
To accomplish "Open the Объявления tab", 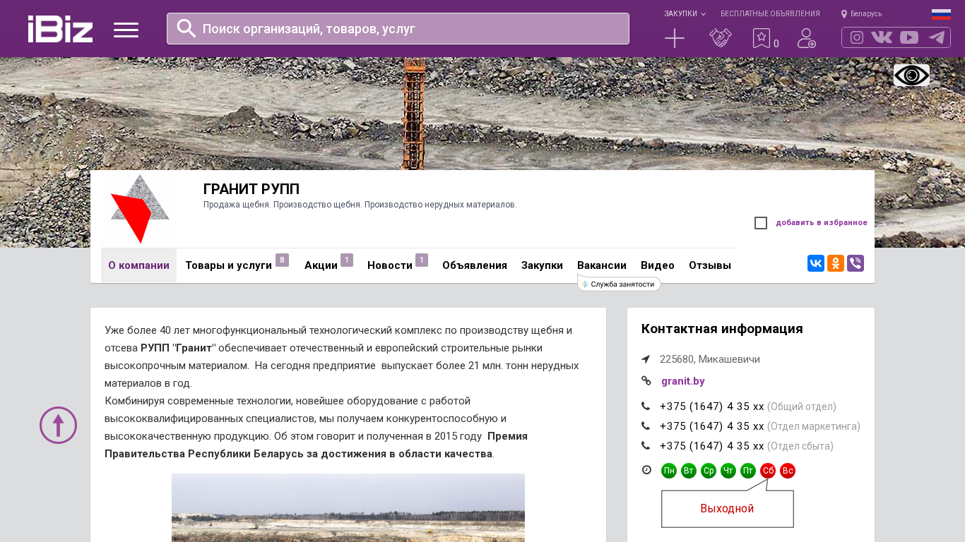I will (x=475, y=265).
